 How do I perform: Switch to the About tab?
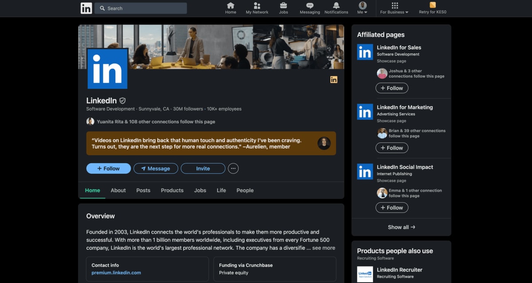tap(118, 190)
